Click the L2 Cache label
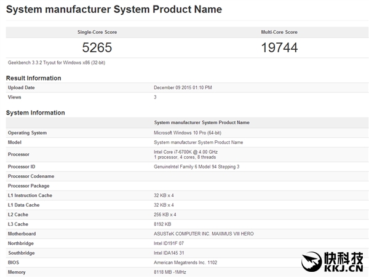The width and height of the screenshot is (369, 278). click(18, 215)
